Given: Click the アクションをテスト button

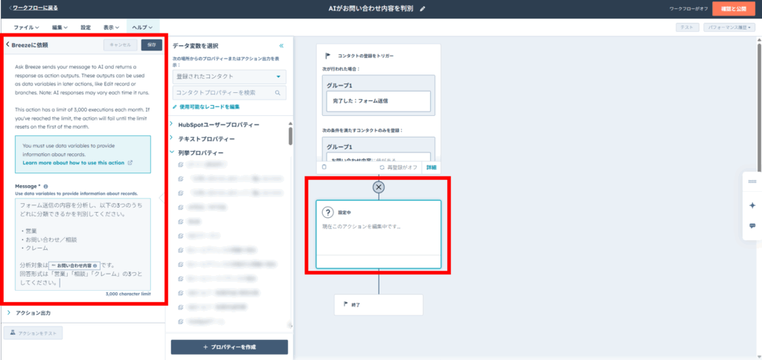Looking at the screenshot, I should [33, 333].
